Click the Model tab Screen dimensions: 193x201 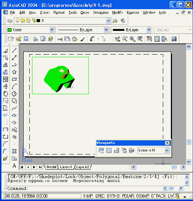point(51,167)
